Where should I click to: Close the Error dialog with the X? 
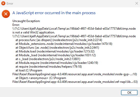coord(137,3)
